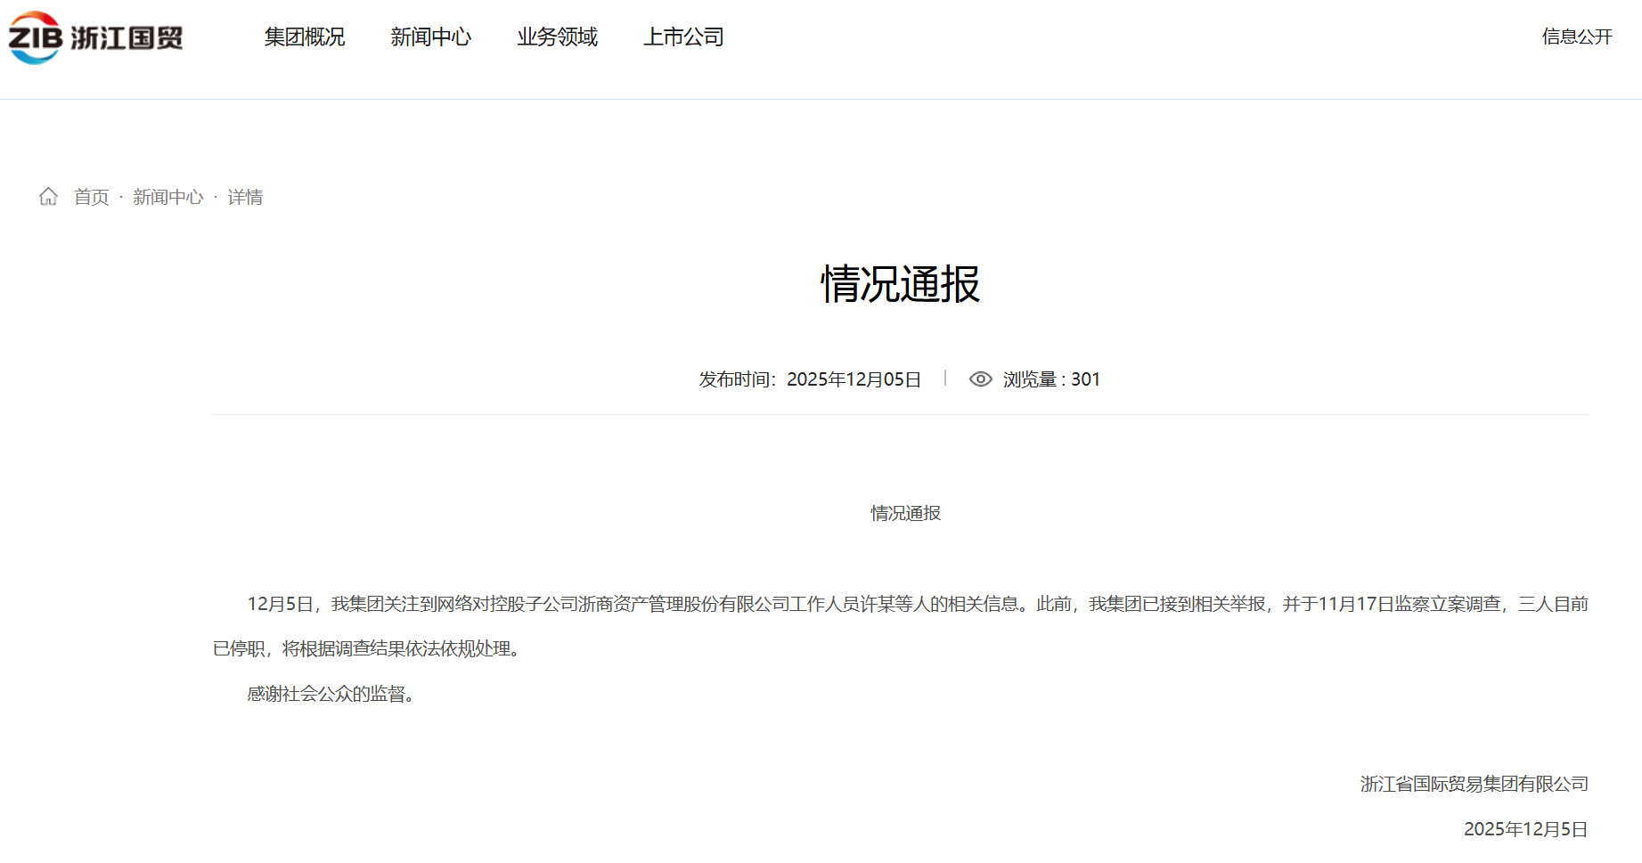The image size is (1642, 863).
Task: Click the paragraph starting with 12月5日
Action: (900, 605)
